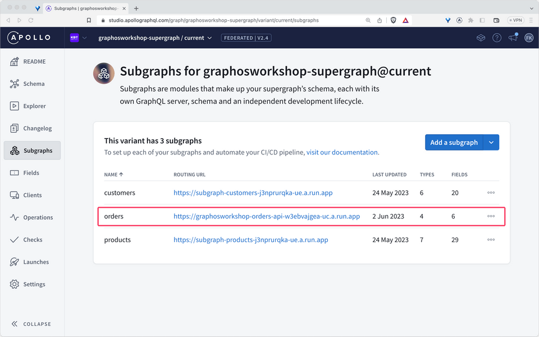Viewport: 539px width, 337px height.
Task: Click the customers subgraph name
Action: (x=120, y=193)
